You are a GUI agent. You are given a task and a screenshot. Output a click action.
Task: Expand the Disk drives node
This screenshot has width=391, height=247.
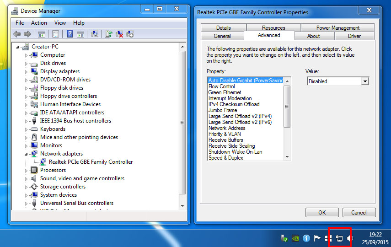click(x=26, y=64)
